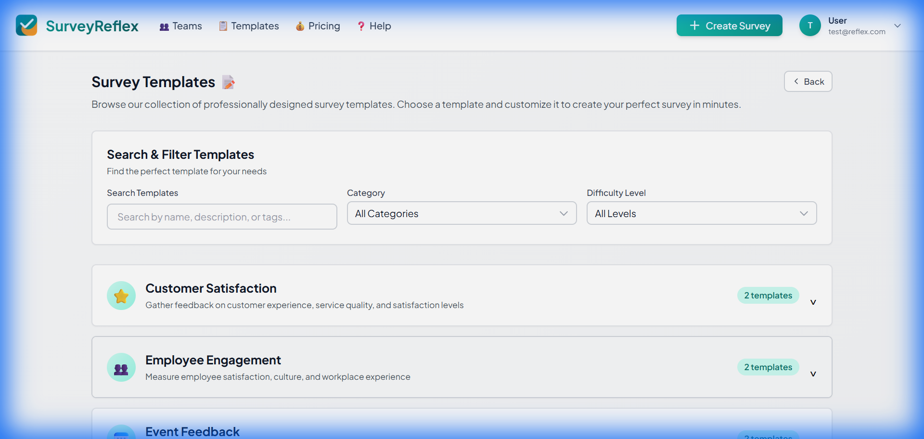Select Pricing from the navigation bar

[x=323, y=26]
